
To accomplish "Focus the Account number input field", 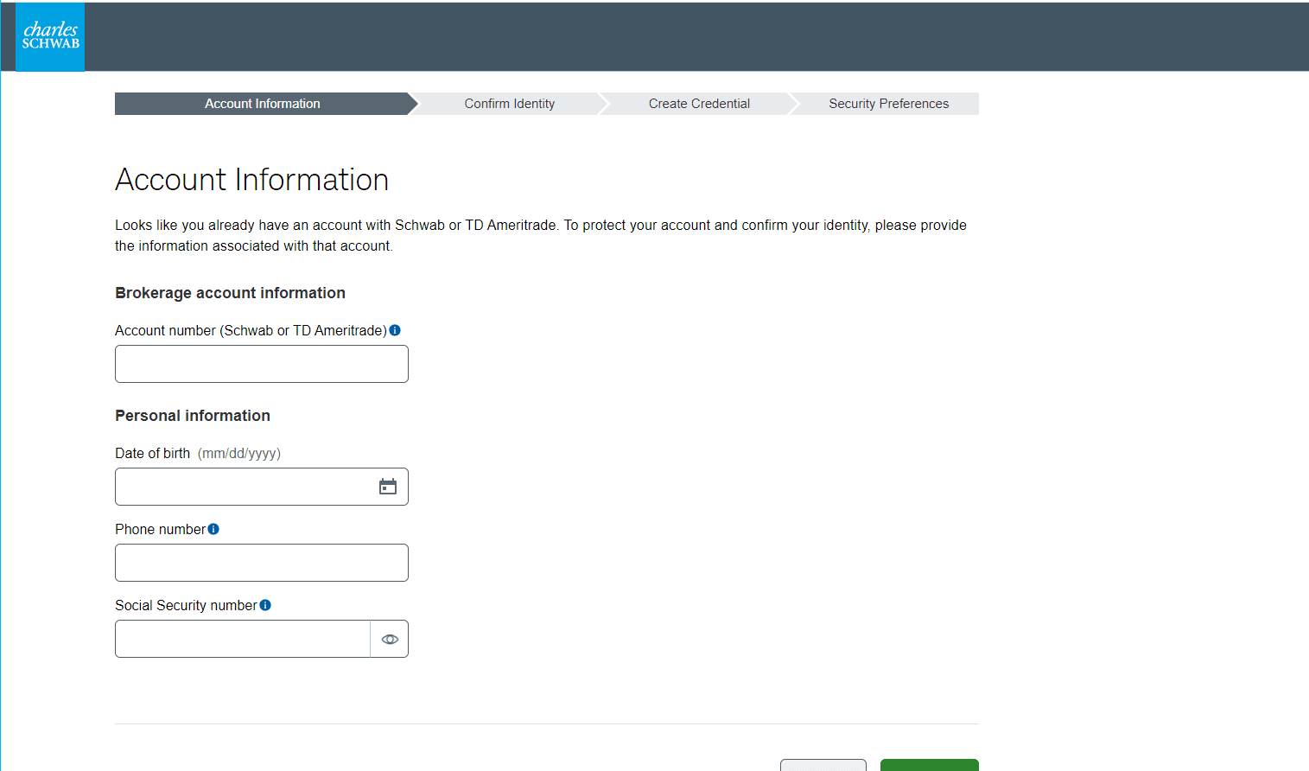I will [x=262, y=364].
